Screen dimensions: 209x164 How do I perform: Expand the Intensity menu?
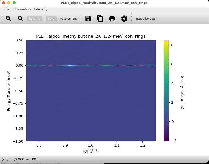(41, 9)
